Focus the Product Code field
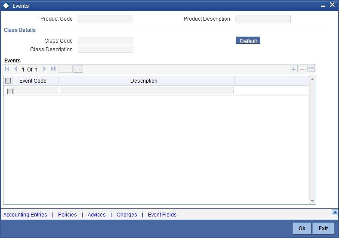The image size is (339, 238). coord(105,19)
